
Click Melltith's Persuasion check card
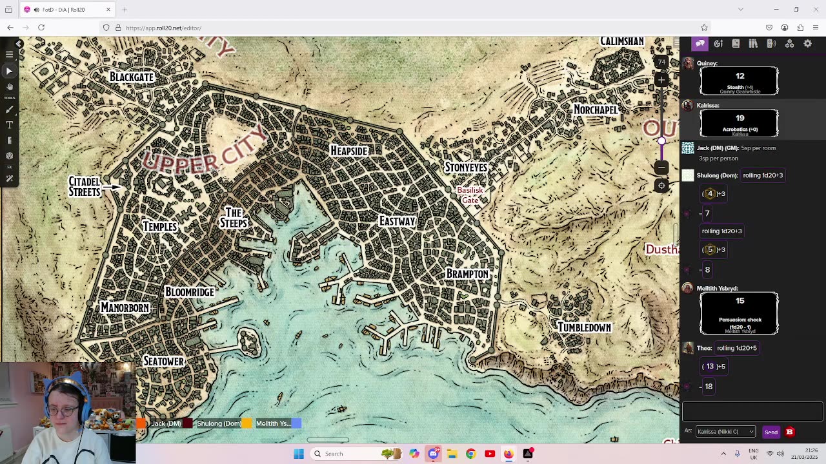740,314
